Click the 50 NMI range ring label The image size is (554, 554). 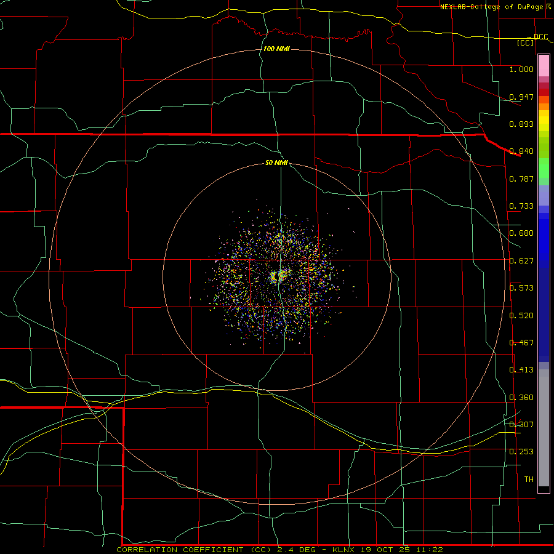276,163
